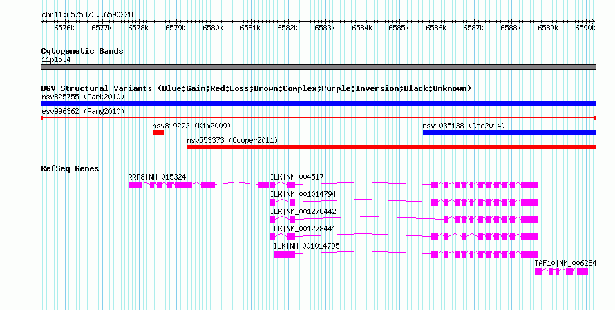
Task: Click the nsv1035138 (Coe2014) label
Action: 464,126
